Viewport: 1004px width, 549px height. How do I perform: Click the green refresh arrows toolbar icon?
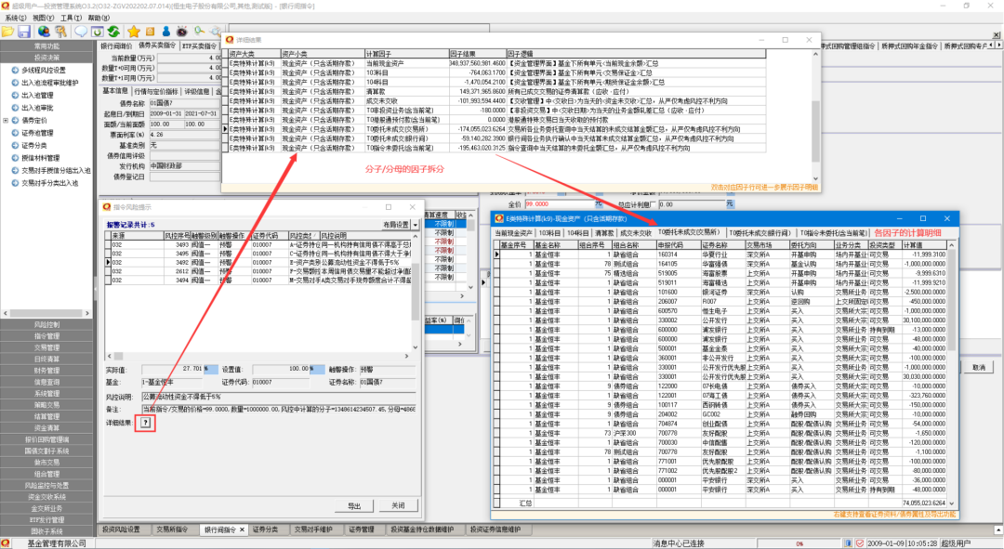coord(114,31)
